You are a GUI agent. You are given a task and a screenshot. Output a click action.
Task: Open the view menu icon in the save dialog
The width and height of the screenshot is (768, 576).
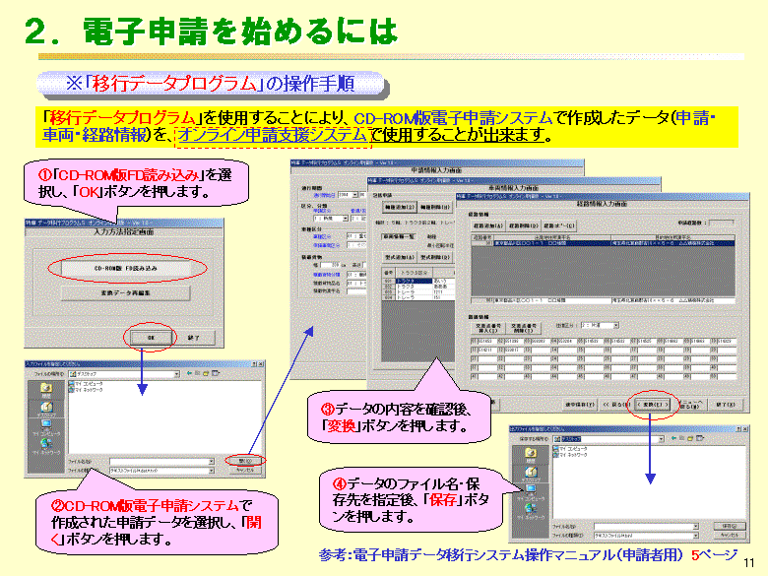[x=699, y=438]
